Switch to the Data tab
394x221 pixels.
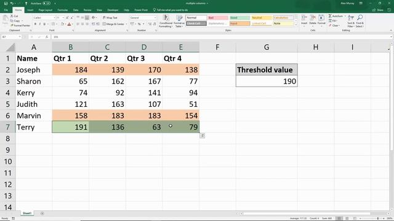pos(76,10)
